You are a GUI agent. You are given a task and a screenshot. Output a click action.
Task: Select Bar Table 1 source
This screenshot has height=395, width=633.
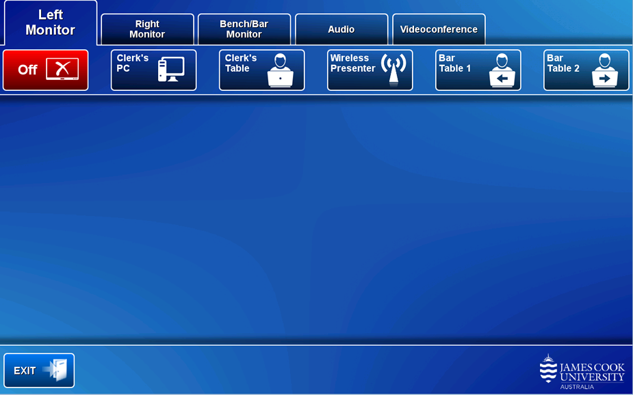tap(478, 70)
